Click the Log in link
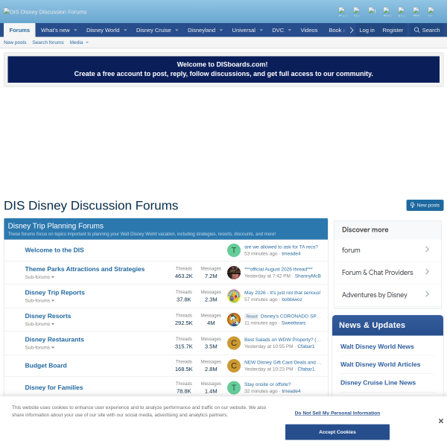Viewport: 447px width, 447px height. (x=367, y=30)
